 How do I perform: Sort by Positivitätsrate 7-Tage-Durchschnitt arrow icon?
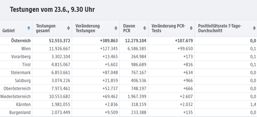coord(254,28)
